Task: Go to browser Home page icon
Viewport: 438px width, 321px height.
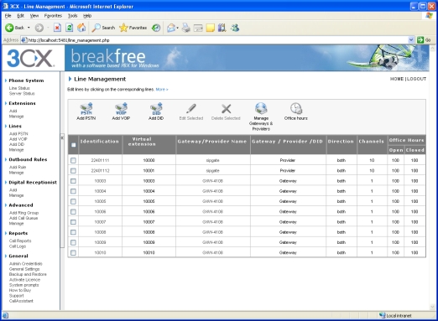Action: [x=81, y=28]
